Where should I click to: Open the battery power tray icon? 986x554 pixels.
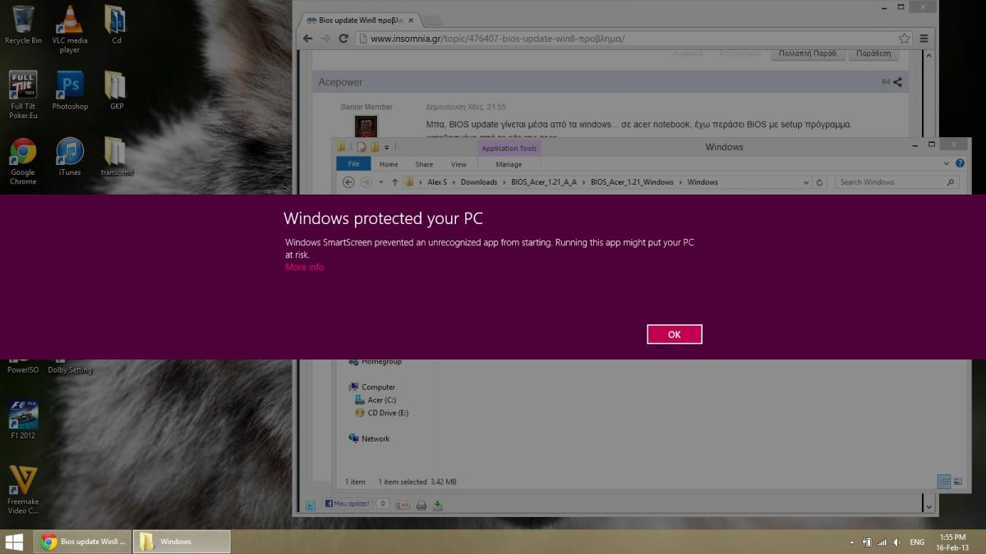tap(867, 543)
